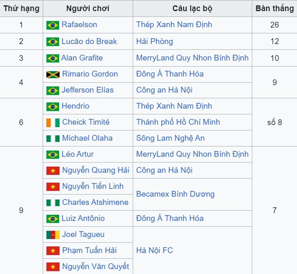
Task: Click the Brazil flag beside Luiz Antônio
Action: click(x=53, y=219)
